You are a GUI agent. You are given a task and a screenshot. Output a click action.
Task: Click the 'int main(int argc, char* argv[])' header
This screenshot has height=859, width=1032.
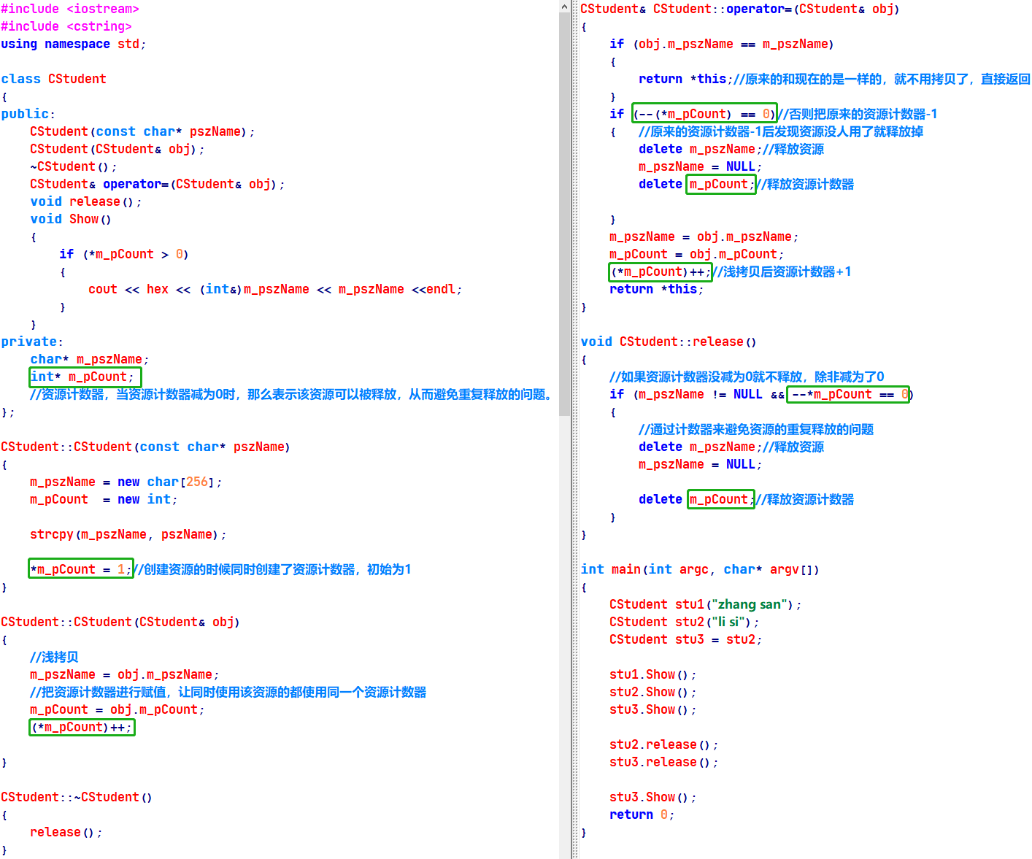point(700,569)
